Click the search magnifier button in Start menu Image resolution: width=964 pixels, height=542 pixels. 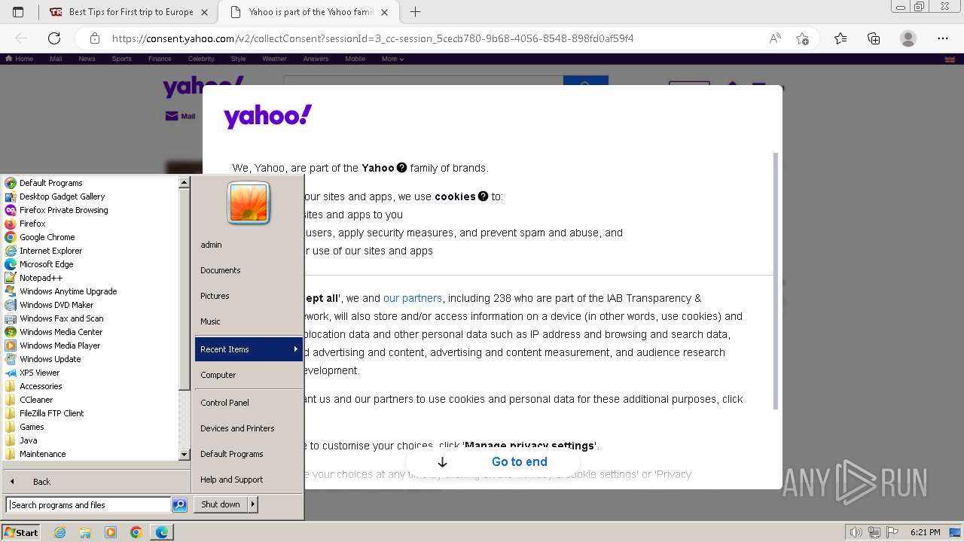coord(179,505)
